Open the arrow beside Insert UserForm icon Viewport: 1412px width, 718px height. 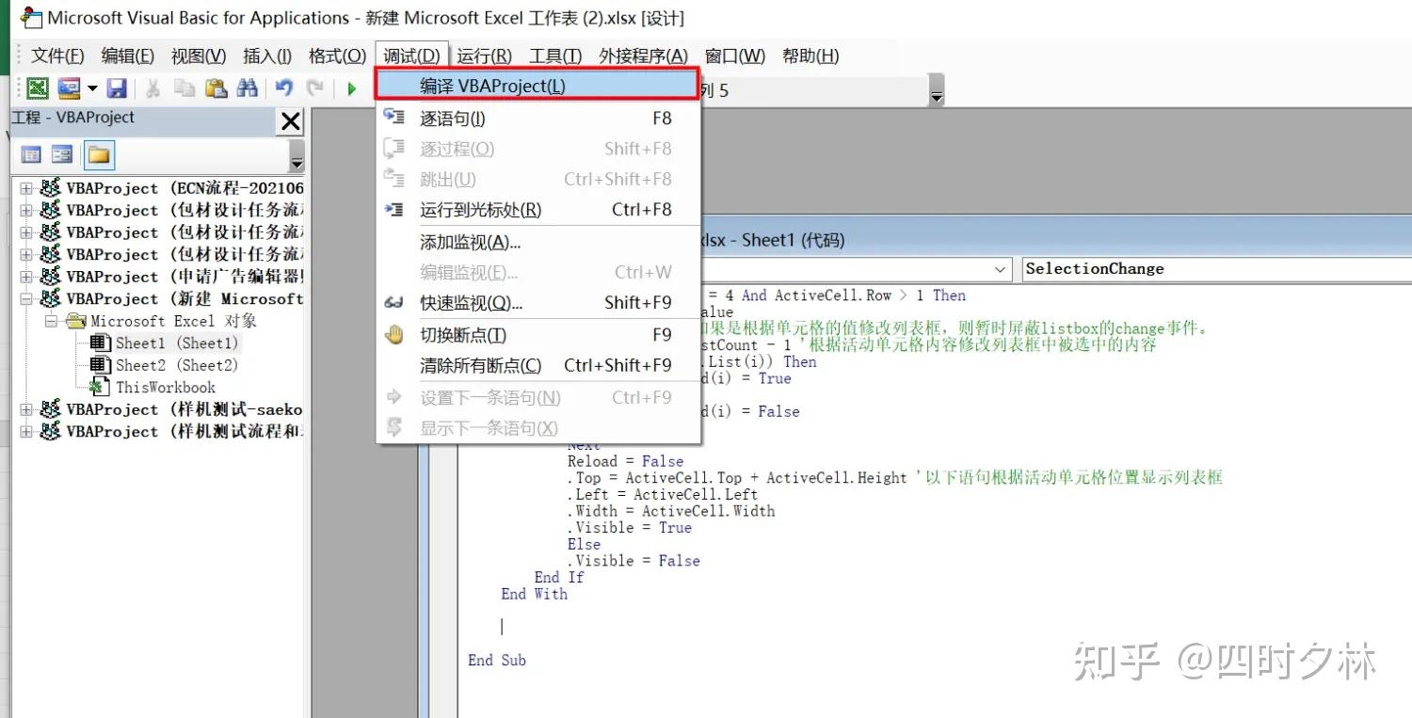(92, 88)
